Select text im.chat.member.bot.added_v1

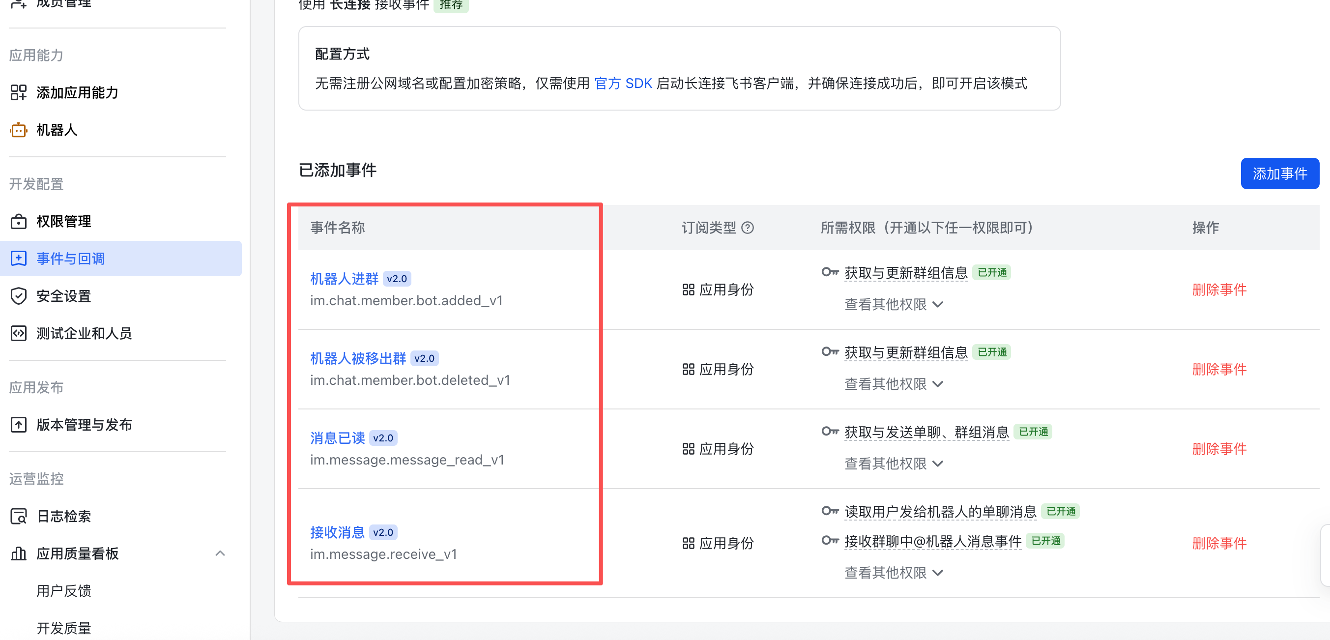pyautogui.click(x=406, y=301)
